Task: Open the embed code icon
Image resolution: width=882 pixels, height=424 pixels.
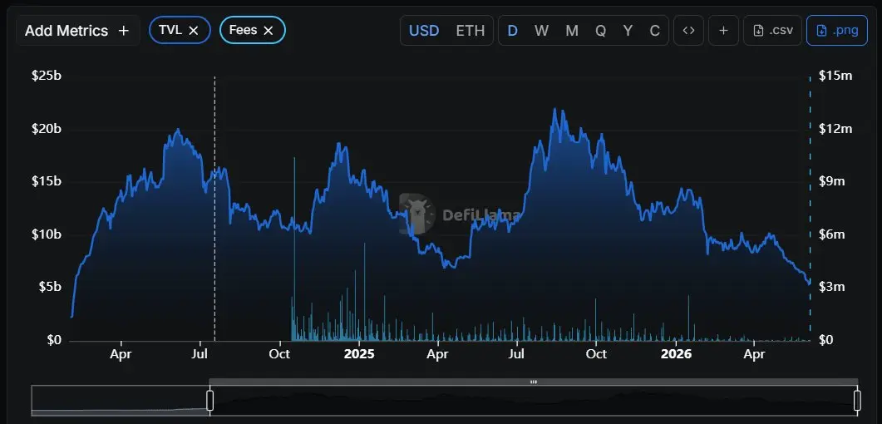Action: 688,31
